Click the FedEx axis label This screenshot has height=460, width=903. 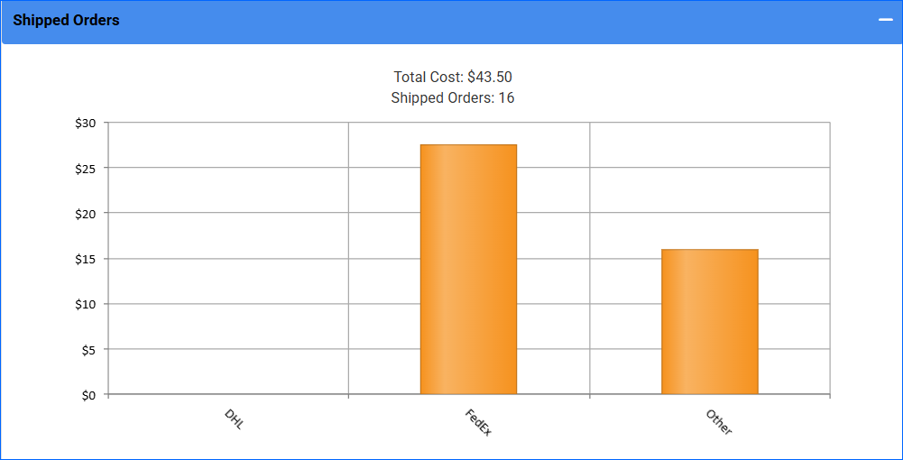[478, 422]
